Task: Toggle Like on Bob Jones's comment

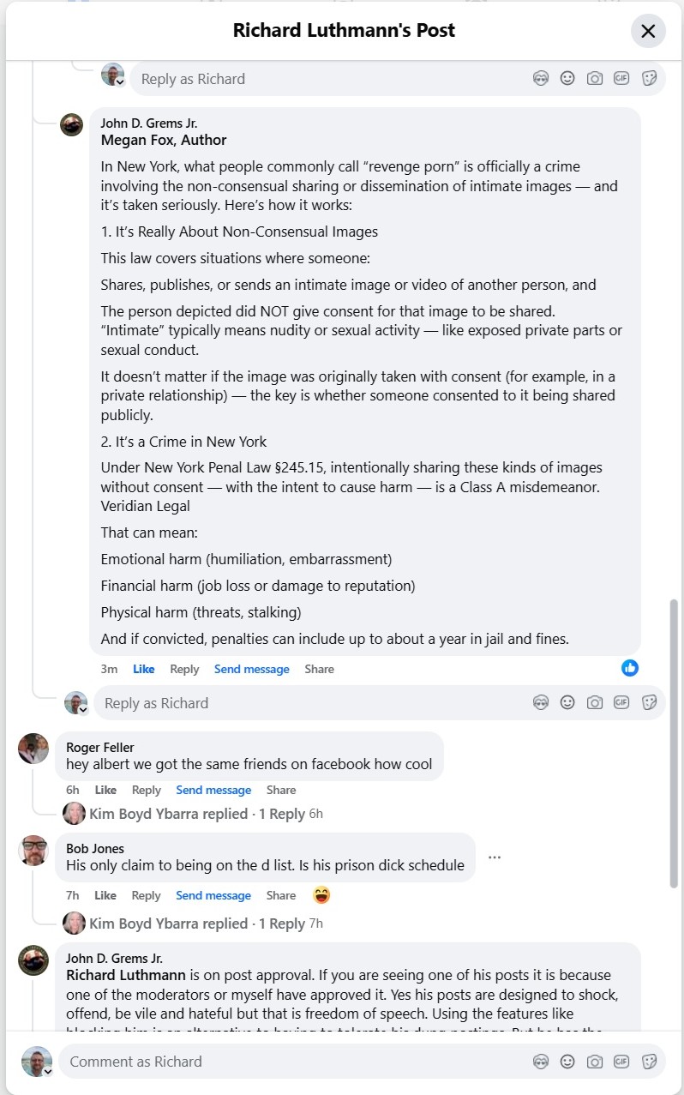Action: [105, 895]
